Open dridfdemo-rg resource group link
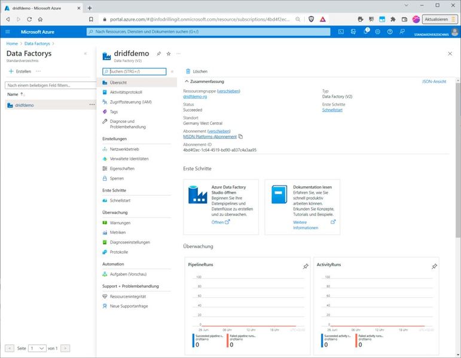This screenshot has height=358, width=461. pos(195,96)
